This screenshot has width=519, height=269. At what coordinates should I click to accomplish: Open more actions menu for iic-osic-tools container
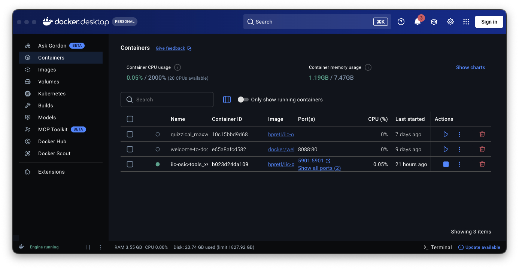459,164
